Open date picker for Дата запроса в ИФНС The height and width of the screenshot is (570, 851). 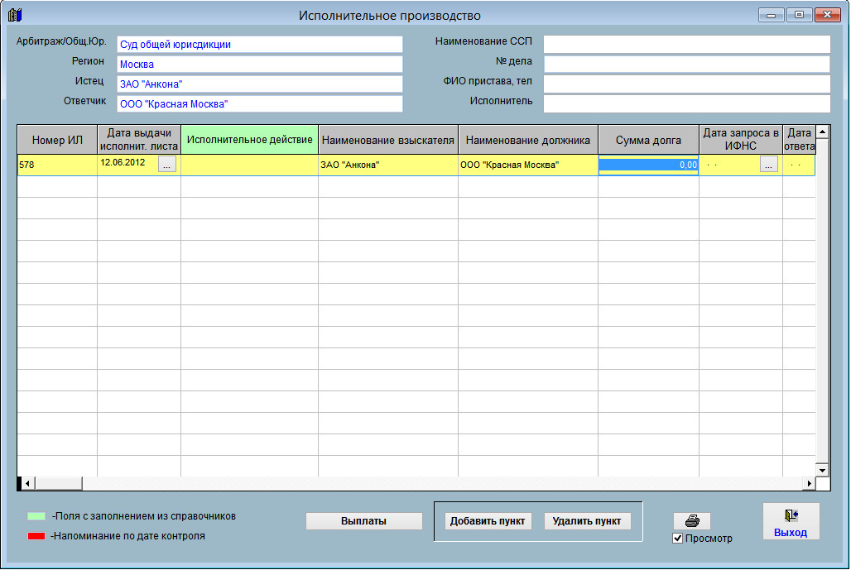pyautogui.click(x=769, y=165)
